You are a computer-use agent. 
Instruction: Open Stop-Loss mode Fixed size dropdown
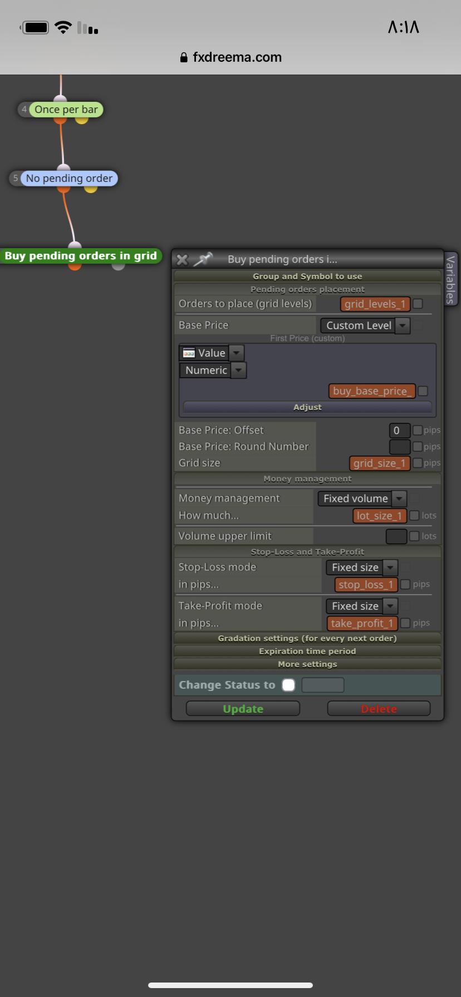click(362, 567)
